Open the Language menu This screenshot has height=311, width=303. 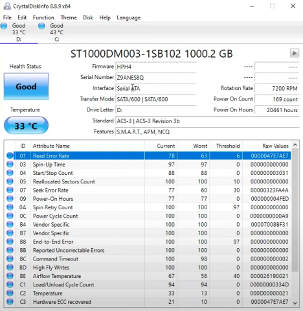coord(129,17)
